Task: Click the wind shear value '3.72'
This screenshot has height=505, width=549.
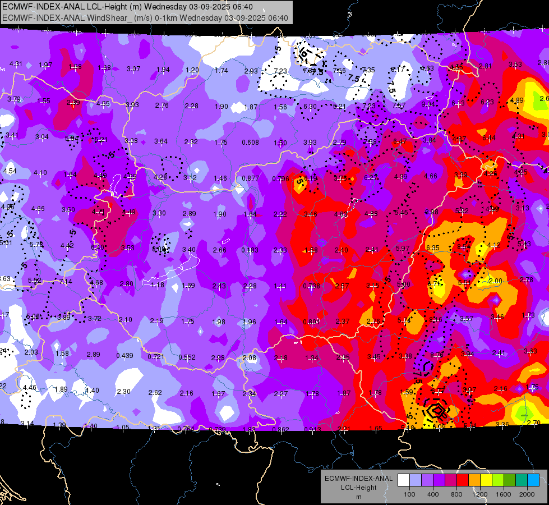Action: [95, 318]
